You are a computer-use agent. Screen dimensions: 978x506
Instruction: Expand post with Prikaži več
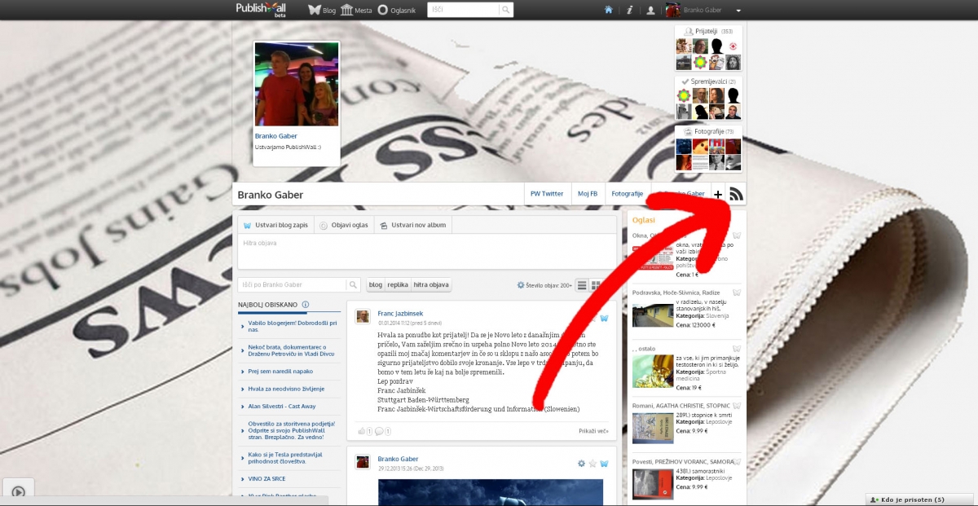(x=593, y=431)
